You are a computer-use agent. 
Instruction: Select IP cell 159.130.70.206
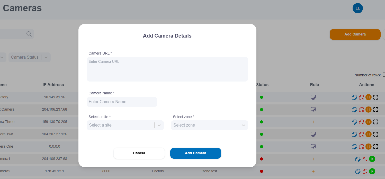pos(55,122)
